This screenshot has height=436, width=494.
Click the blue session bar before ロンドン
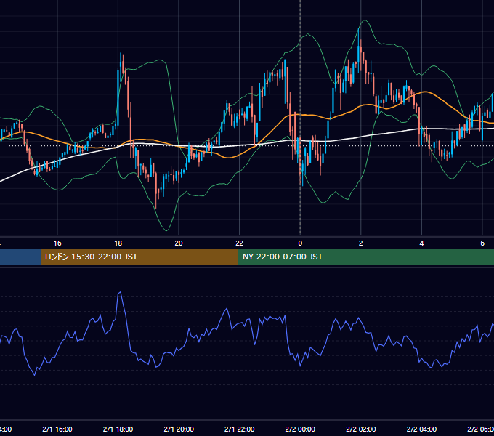[x=20, y=257]
